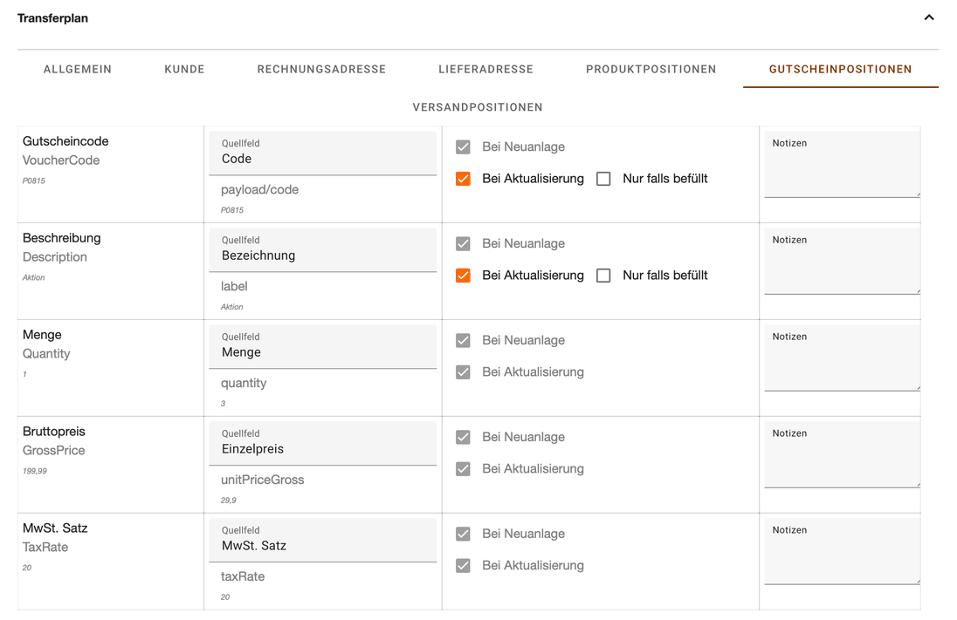Open Quellfeld dropdown showing Code

(x=323, y=153)
